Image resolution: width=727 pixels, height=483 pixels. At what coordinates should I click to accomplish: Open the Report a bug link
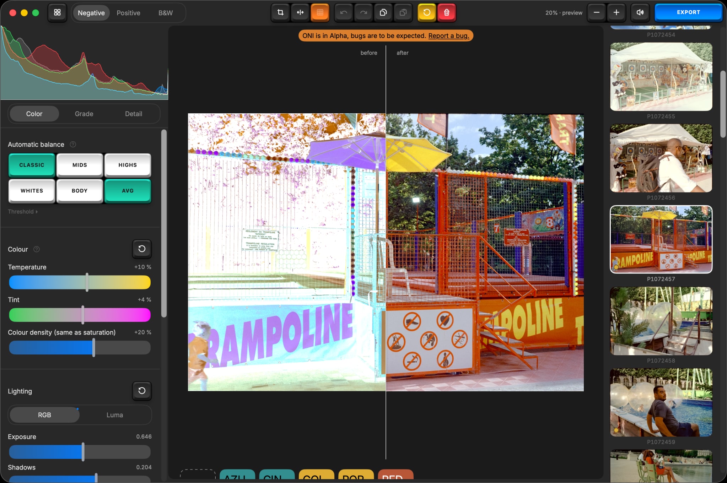coord(448,36)
